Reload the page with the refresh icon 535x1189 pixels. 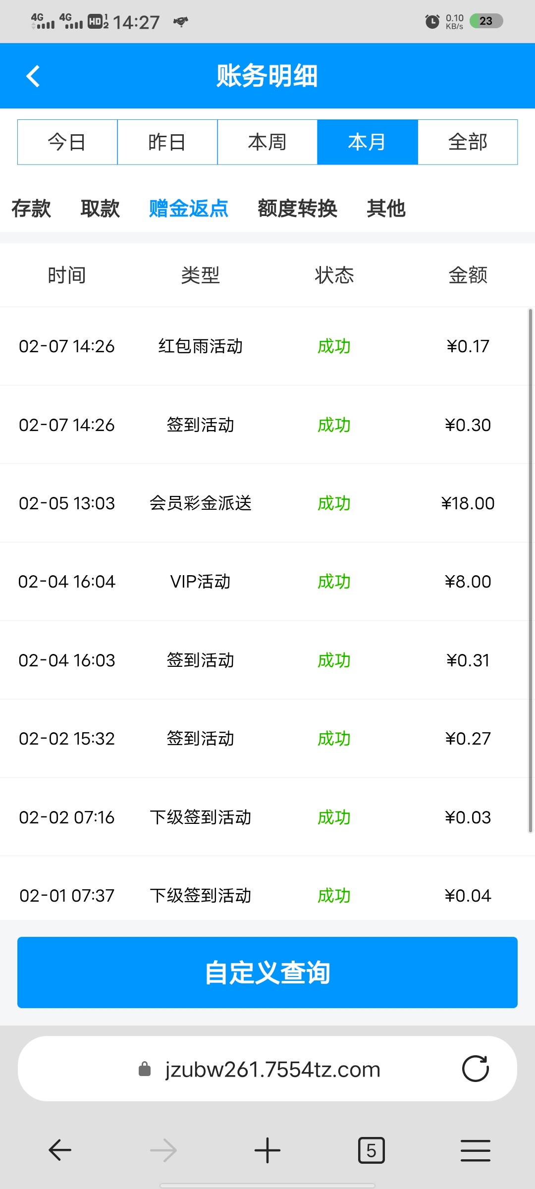475,1069
